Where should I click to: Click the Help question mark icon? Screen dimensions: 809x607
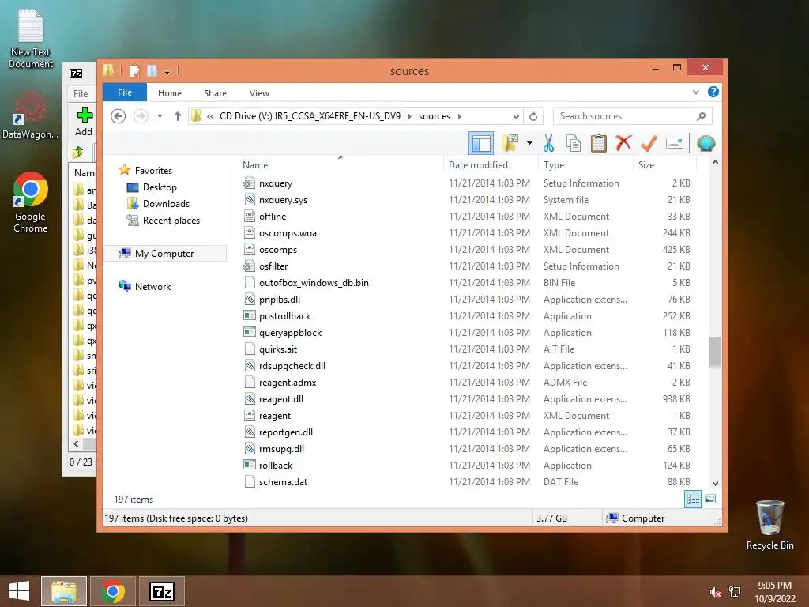point(713,92)
